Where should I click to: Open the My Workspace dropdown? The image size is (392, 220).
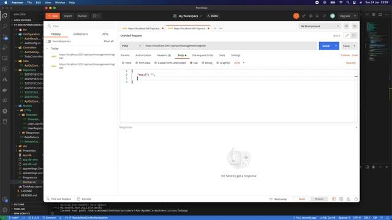point(187,16)
